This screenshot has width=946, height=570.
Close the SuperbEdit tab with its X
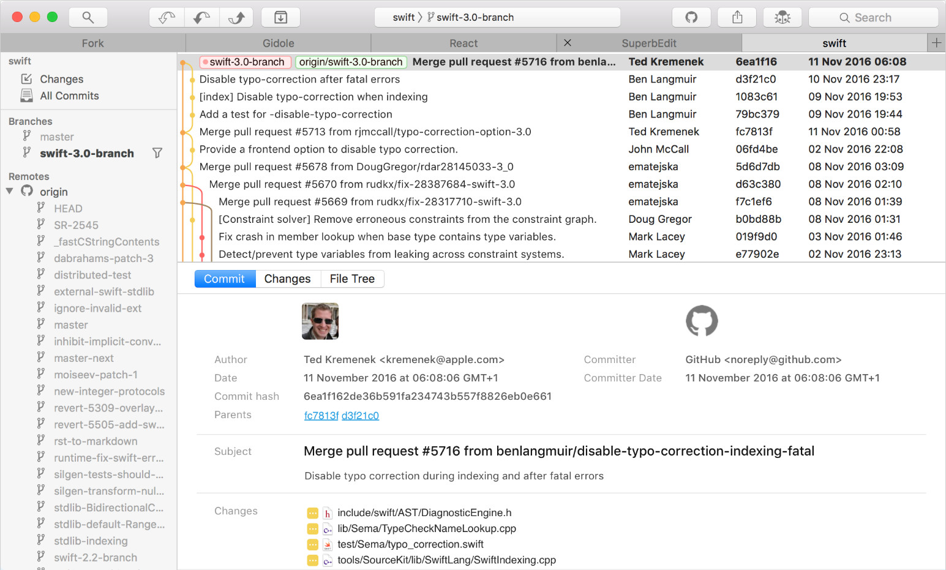pyautogui.click(x=568, y=43)
